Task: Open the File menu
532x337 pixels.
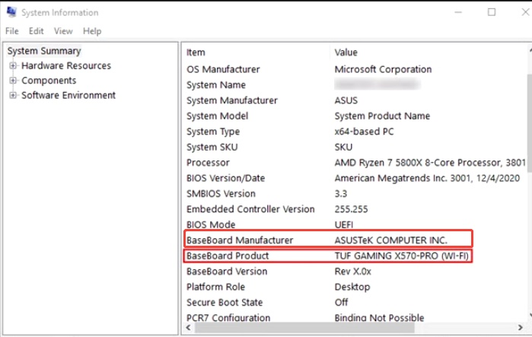Action: point(12,31)
